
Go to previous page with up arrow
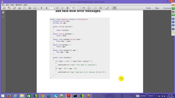[42, 8]
